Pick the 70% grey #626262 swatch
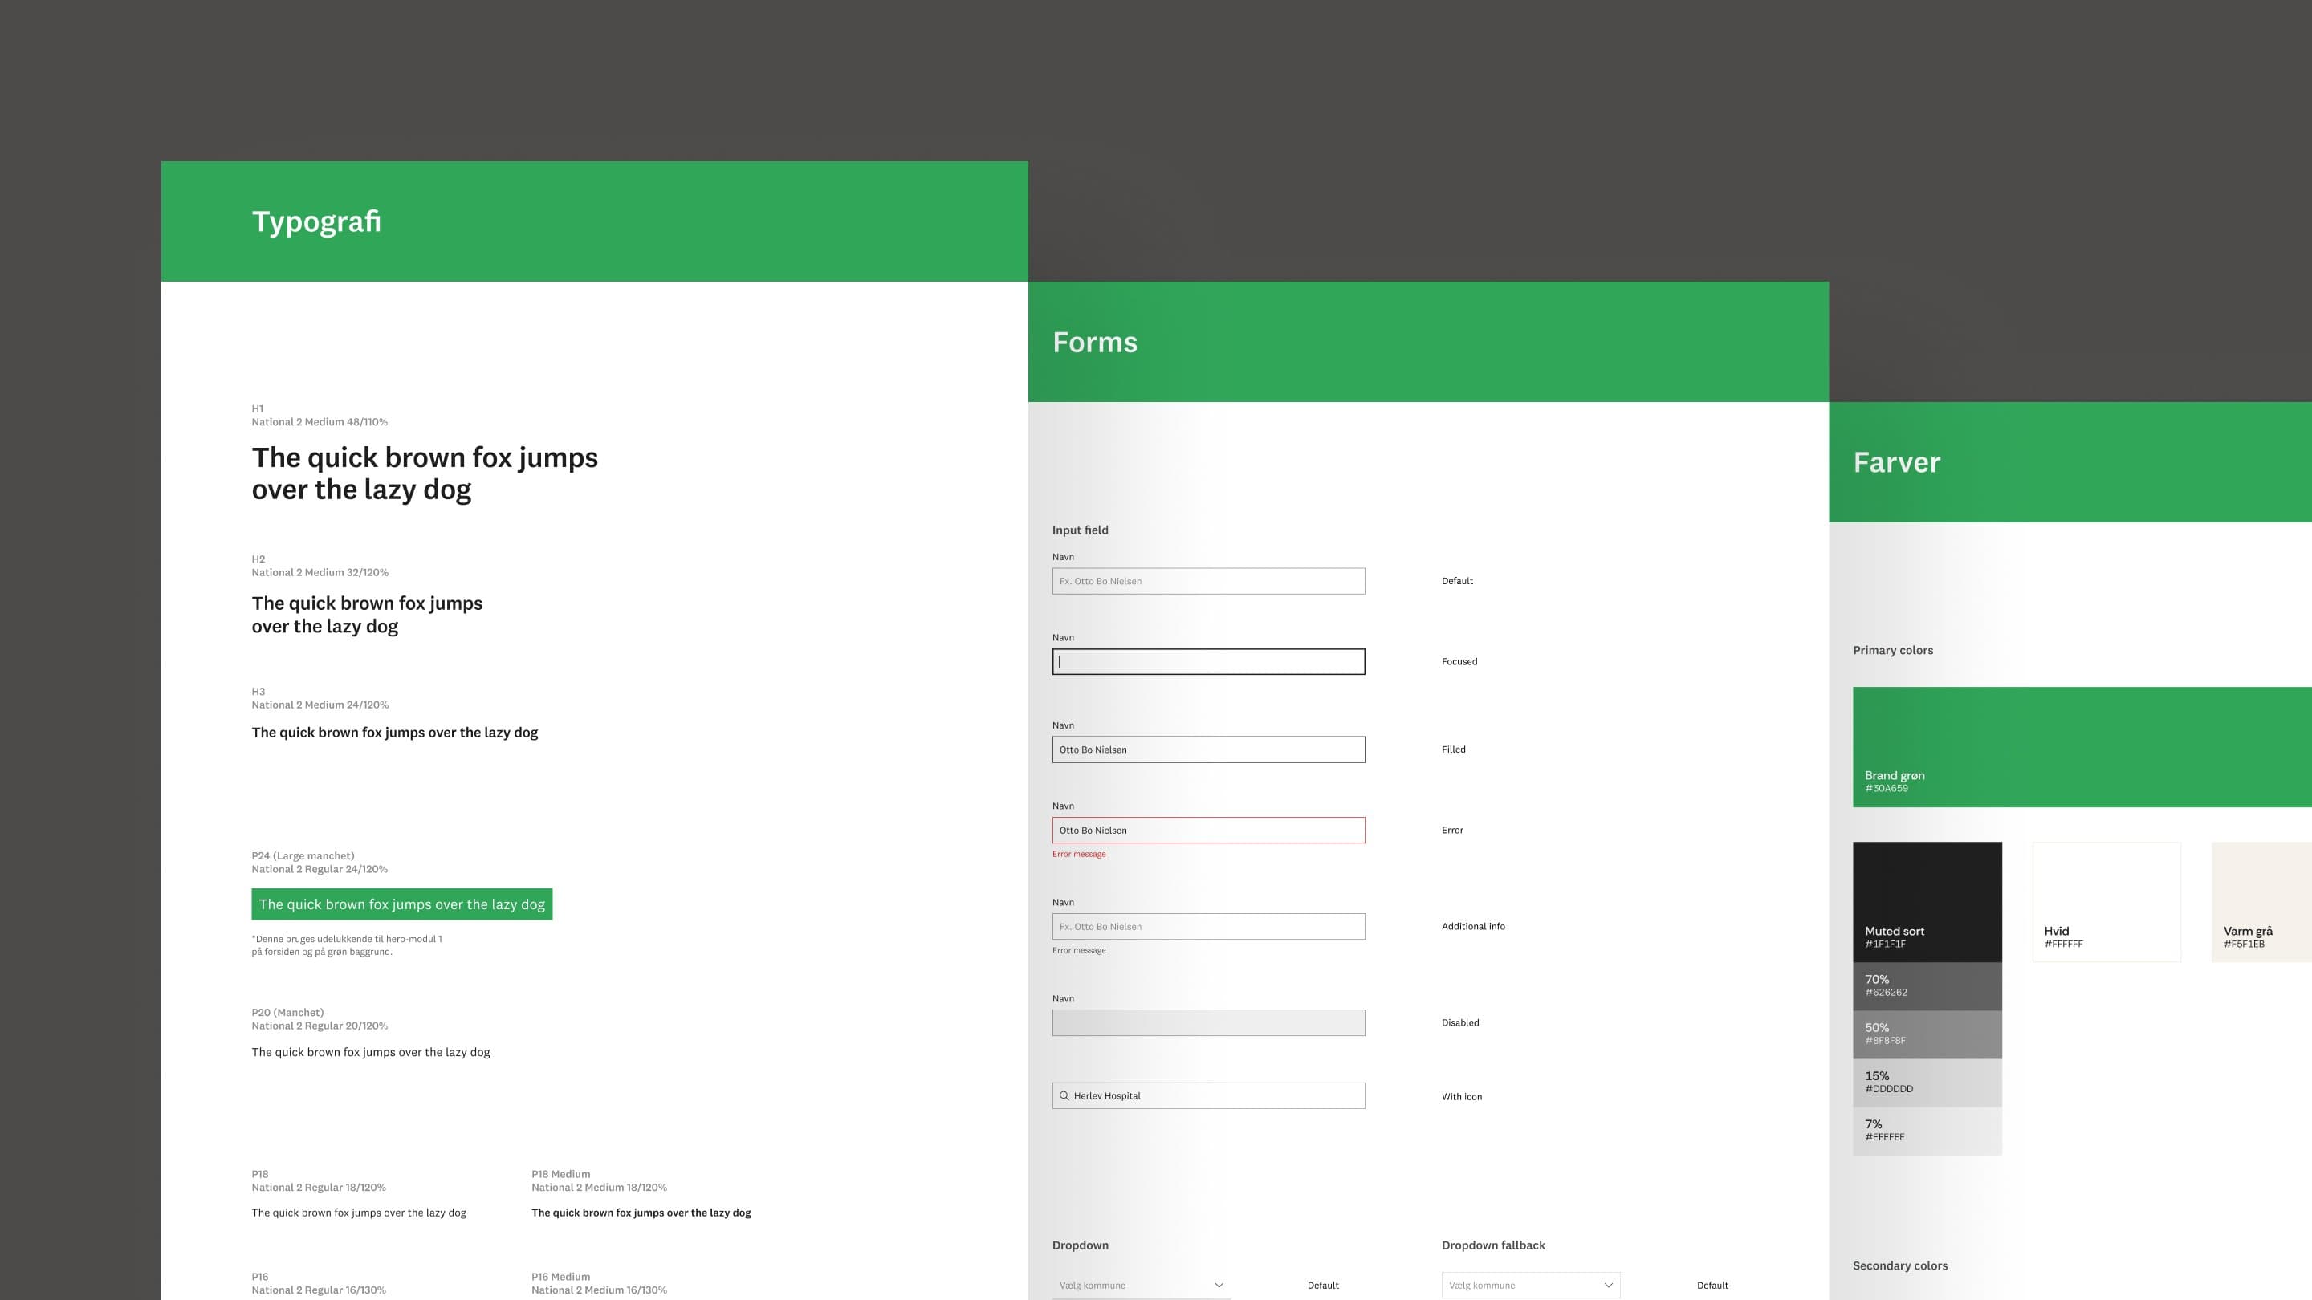 click(1927, 986)
